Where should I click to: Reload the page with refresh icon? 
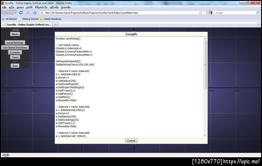click(x=21, y=13)
